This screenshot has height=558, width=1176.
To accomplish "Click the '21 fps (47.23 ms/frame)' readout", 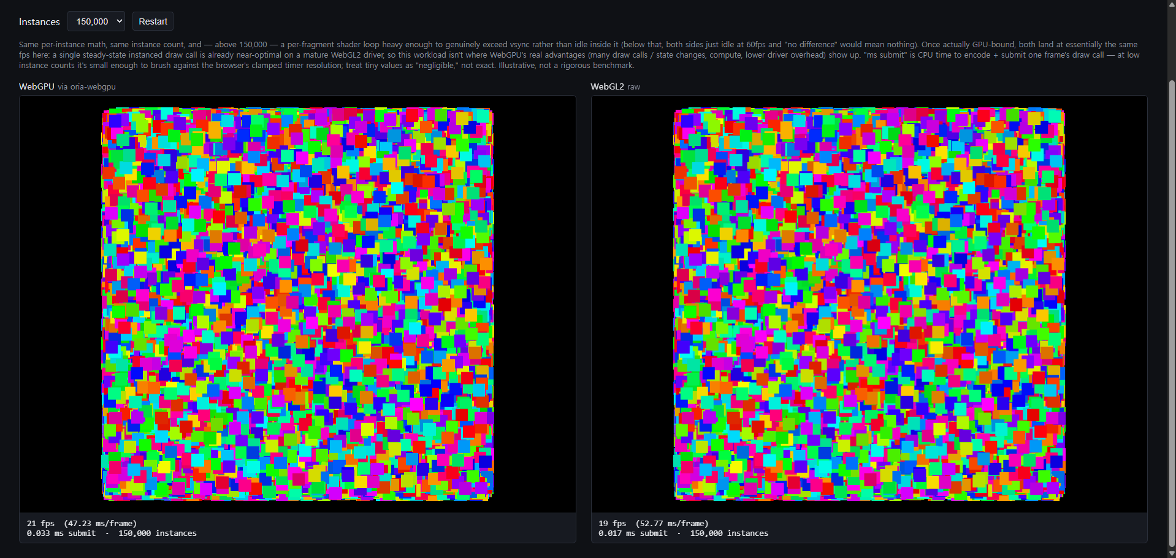I will [x=82, y=523].
